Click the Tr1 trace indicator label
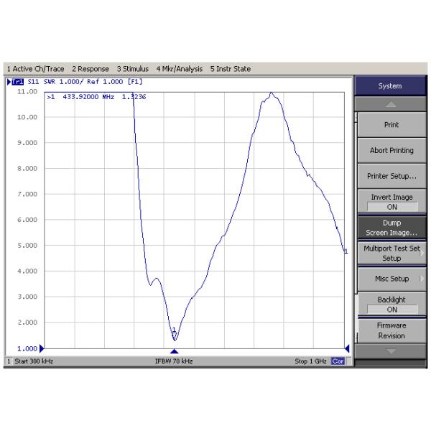Image resolution: width=431 pixels, height=431 pixels. coord(16,82)
